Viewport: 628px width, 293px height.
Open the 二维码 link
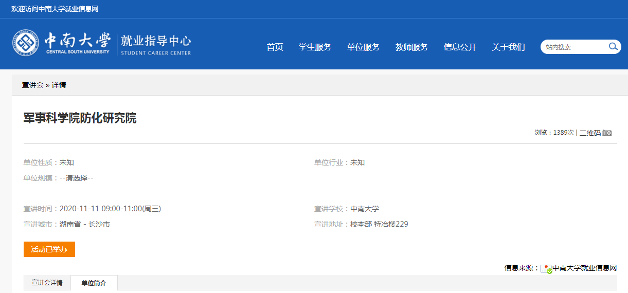[x=590, y=133]
